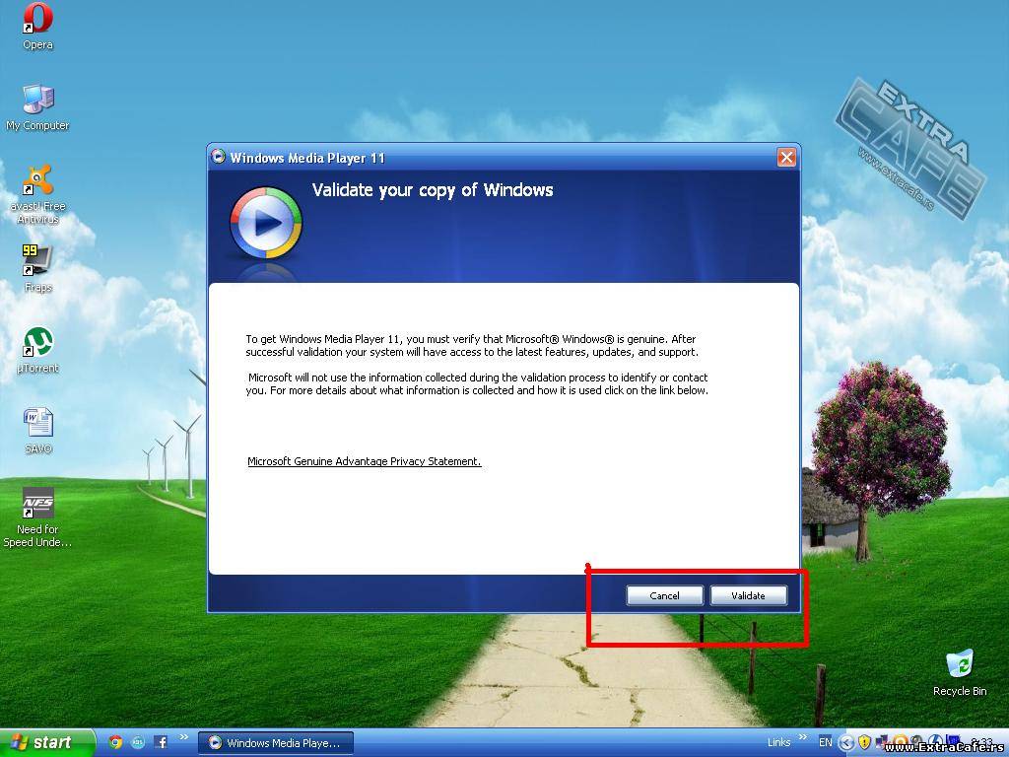Select the SAVO Word document icon

(x=38, y=430)
